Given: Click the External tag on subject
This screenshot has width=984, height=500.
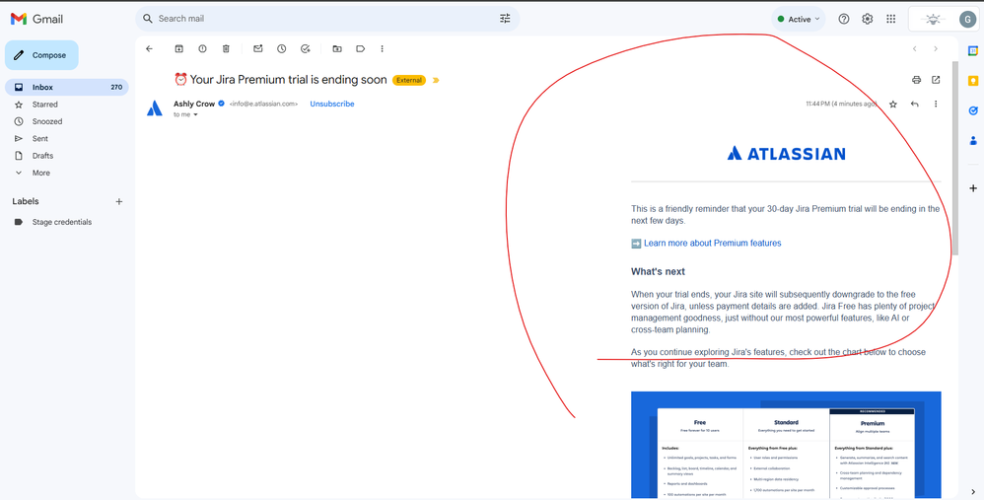Looking at the screenshot, I should pyautogui.click(x=409, y=80).
